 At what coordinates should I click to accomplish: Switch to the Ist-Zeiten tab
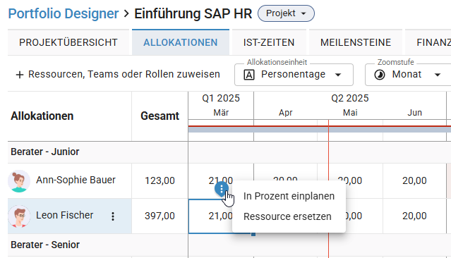[x=269, y=42]
